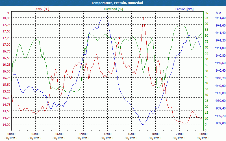The height and width of the screenshot is (141, 226).
Task: Click the 16,50 temperature axis value
Action: click(6, 58)
